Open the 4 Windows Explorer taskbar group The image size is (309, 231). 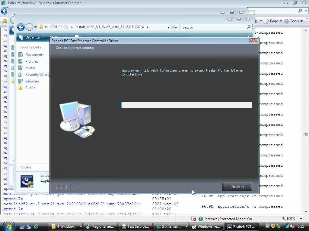click(66, 226)
